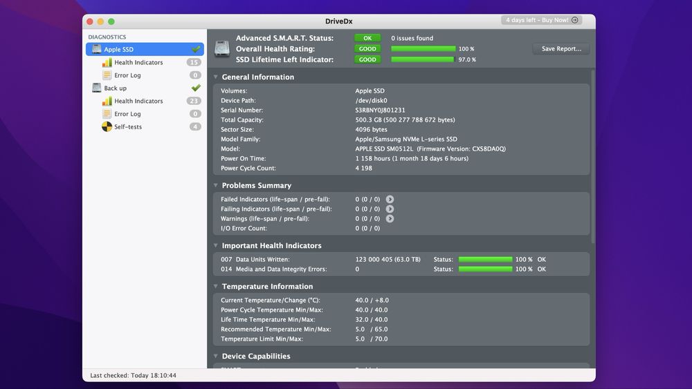Click the Apple SSD drive icon in sidebar
The image size is (692, 389).
(x=96, y=49)
